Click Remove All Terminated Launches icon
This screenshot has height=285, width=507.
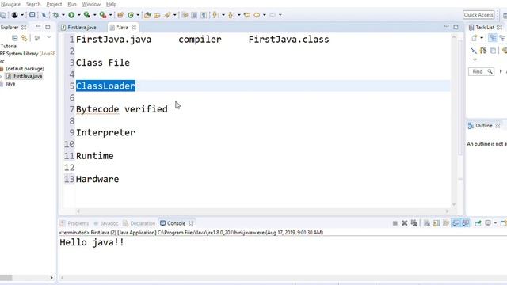414,223
